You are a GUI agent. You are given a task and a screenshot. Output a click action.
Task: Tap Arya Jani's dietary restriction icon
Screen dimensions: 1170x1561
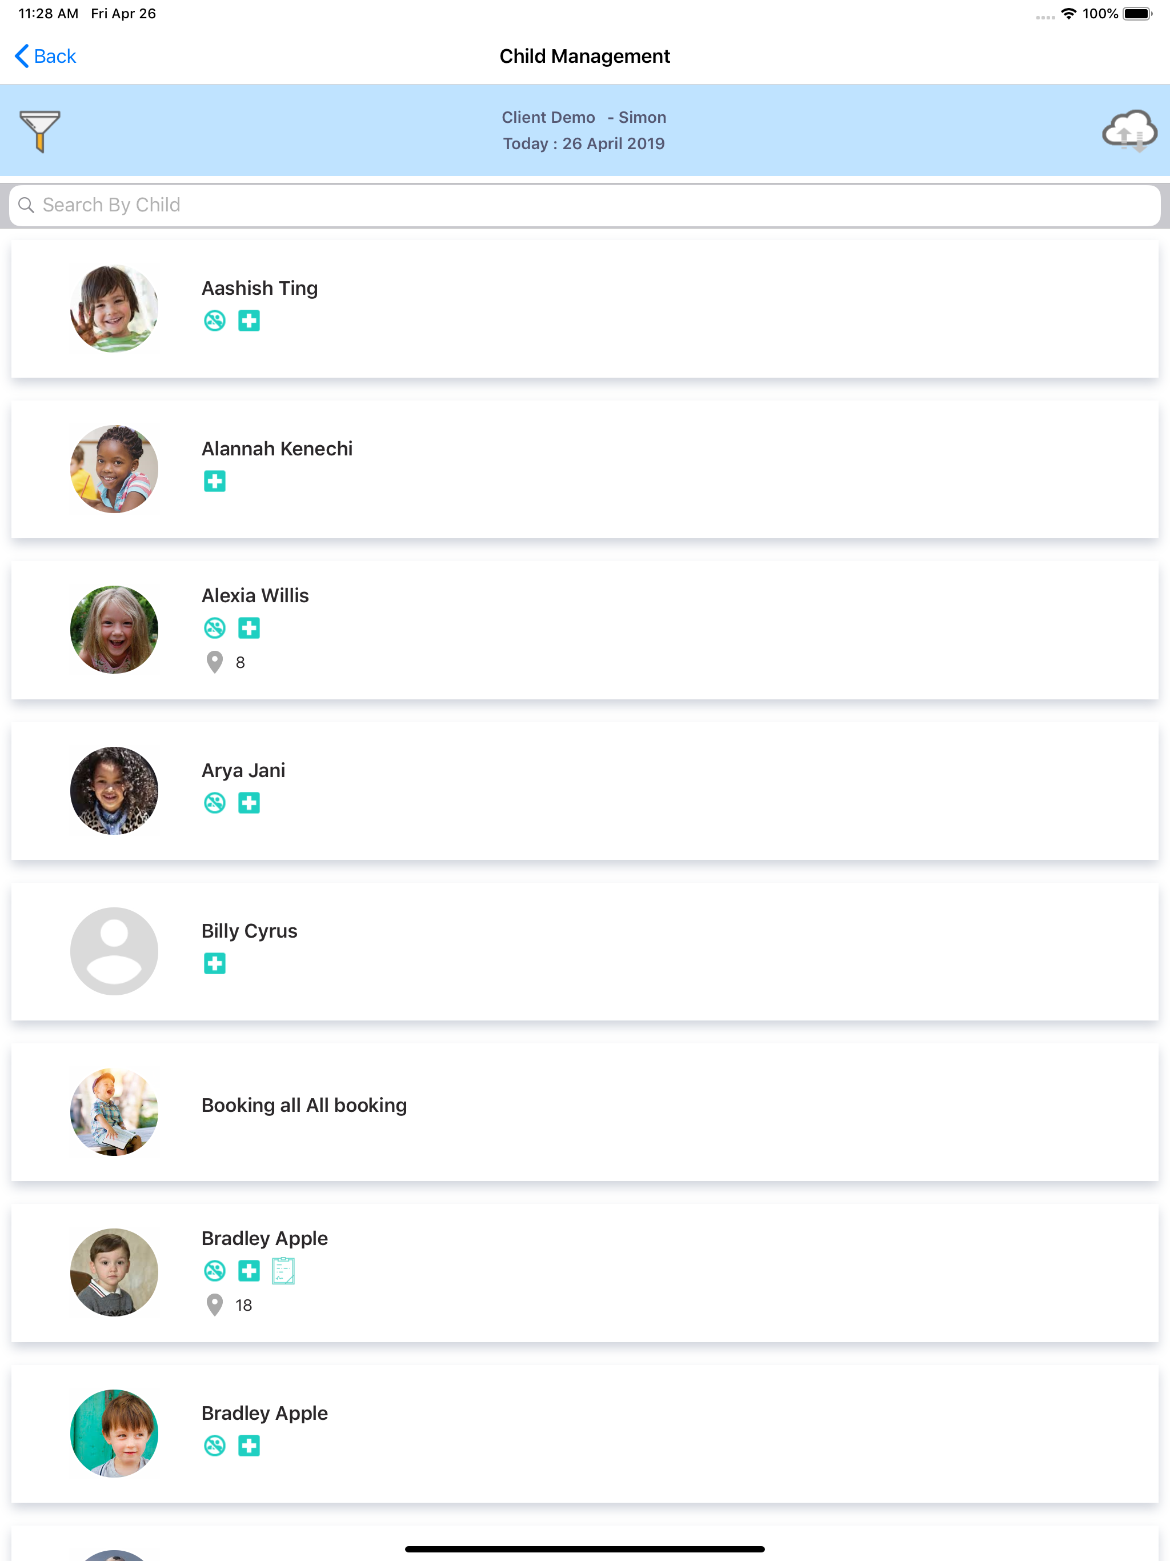[x=215, y=803]
